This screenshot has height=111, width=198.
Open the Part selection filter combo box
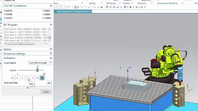(60, 7)
